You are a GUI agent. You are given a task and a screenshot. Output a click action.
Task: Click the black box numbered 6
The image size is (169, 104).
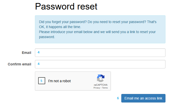click(116, 98)
